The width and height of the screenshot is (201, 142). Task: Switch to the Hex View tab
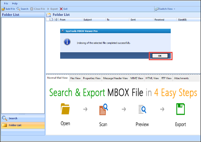tap(75, 78)
